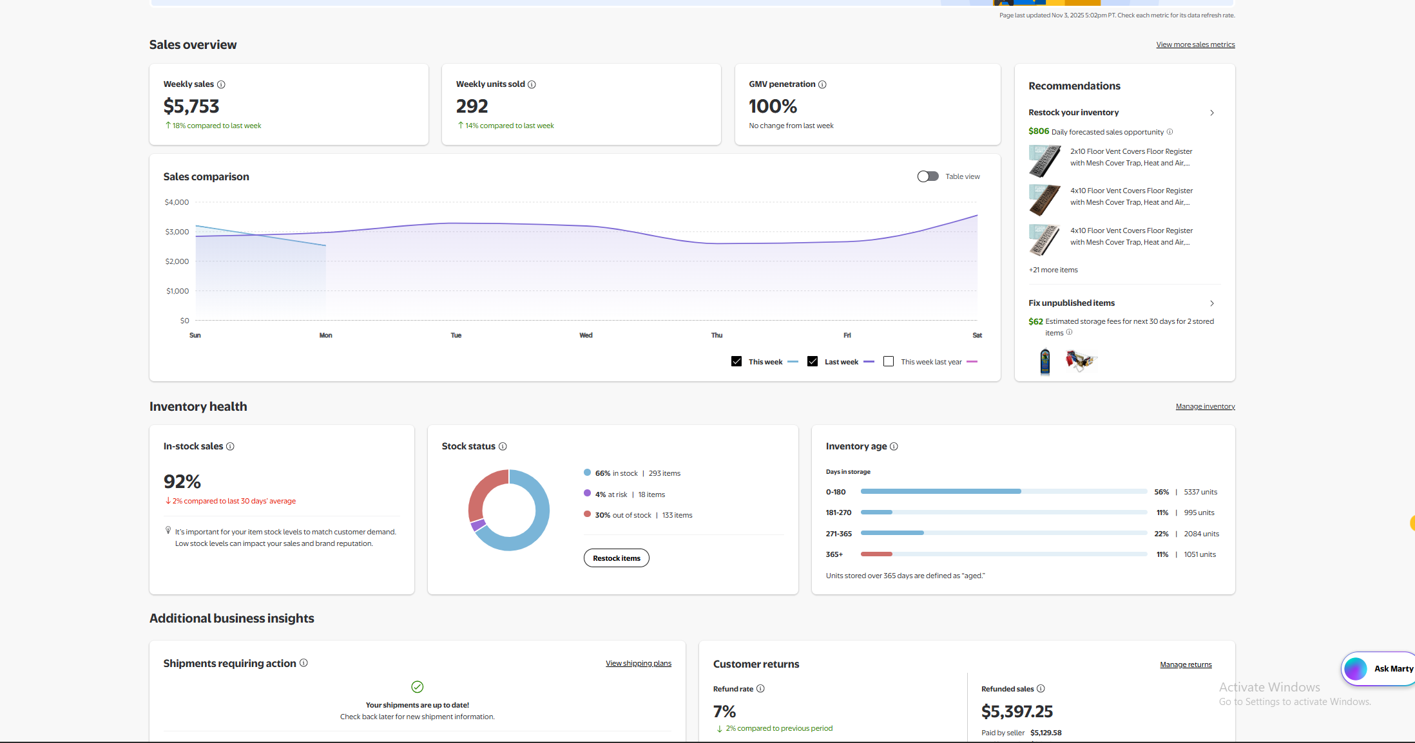Click the Stock status info icon

[x=503, y=446]
